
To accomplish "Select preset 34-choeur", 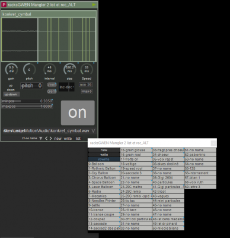I will 168,155.
